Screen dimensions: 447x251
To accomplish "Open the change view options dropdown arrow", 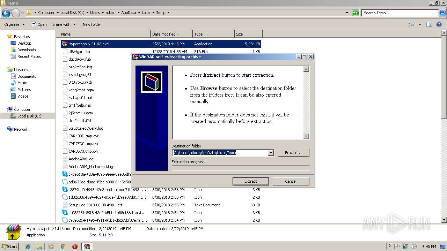I will [420, 24].
